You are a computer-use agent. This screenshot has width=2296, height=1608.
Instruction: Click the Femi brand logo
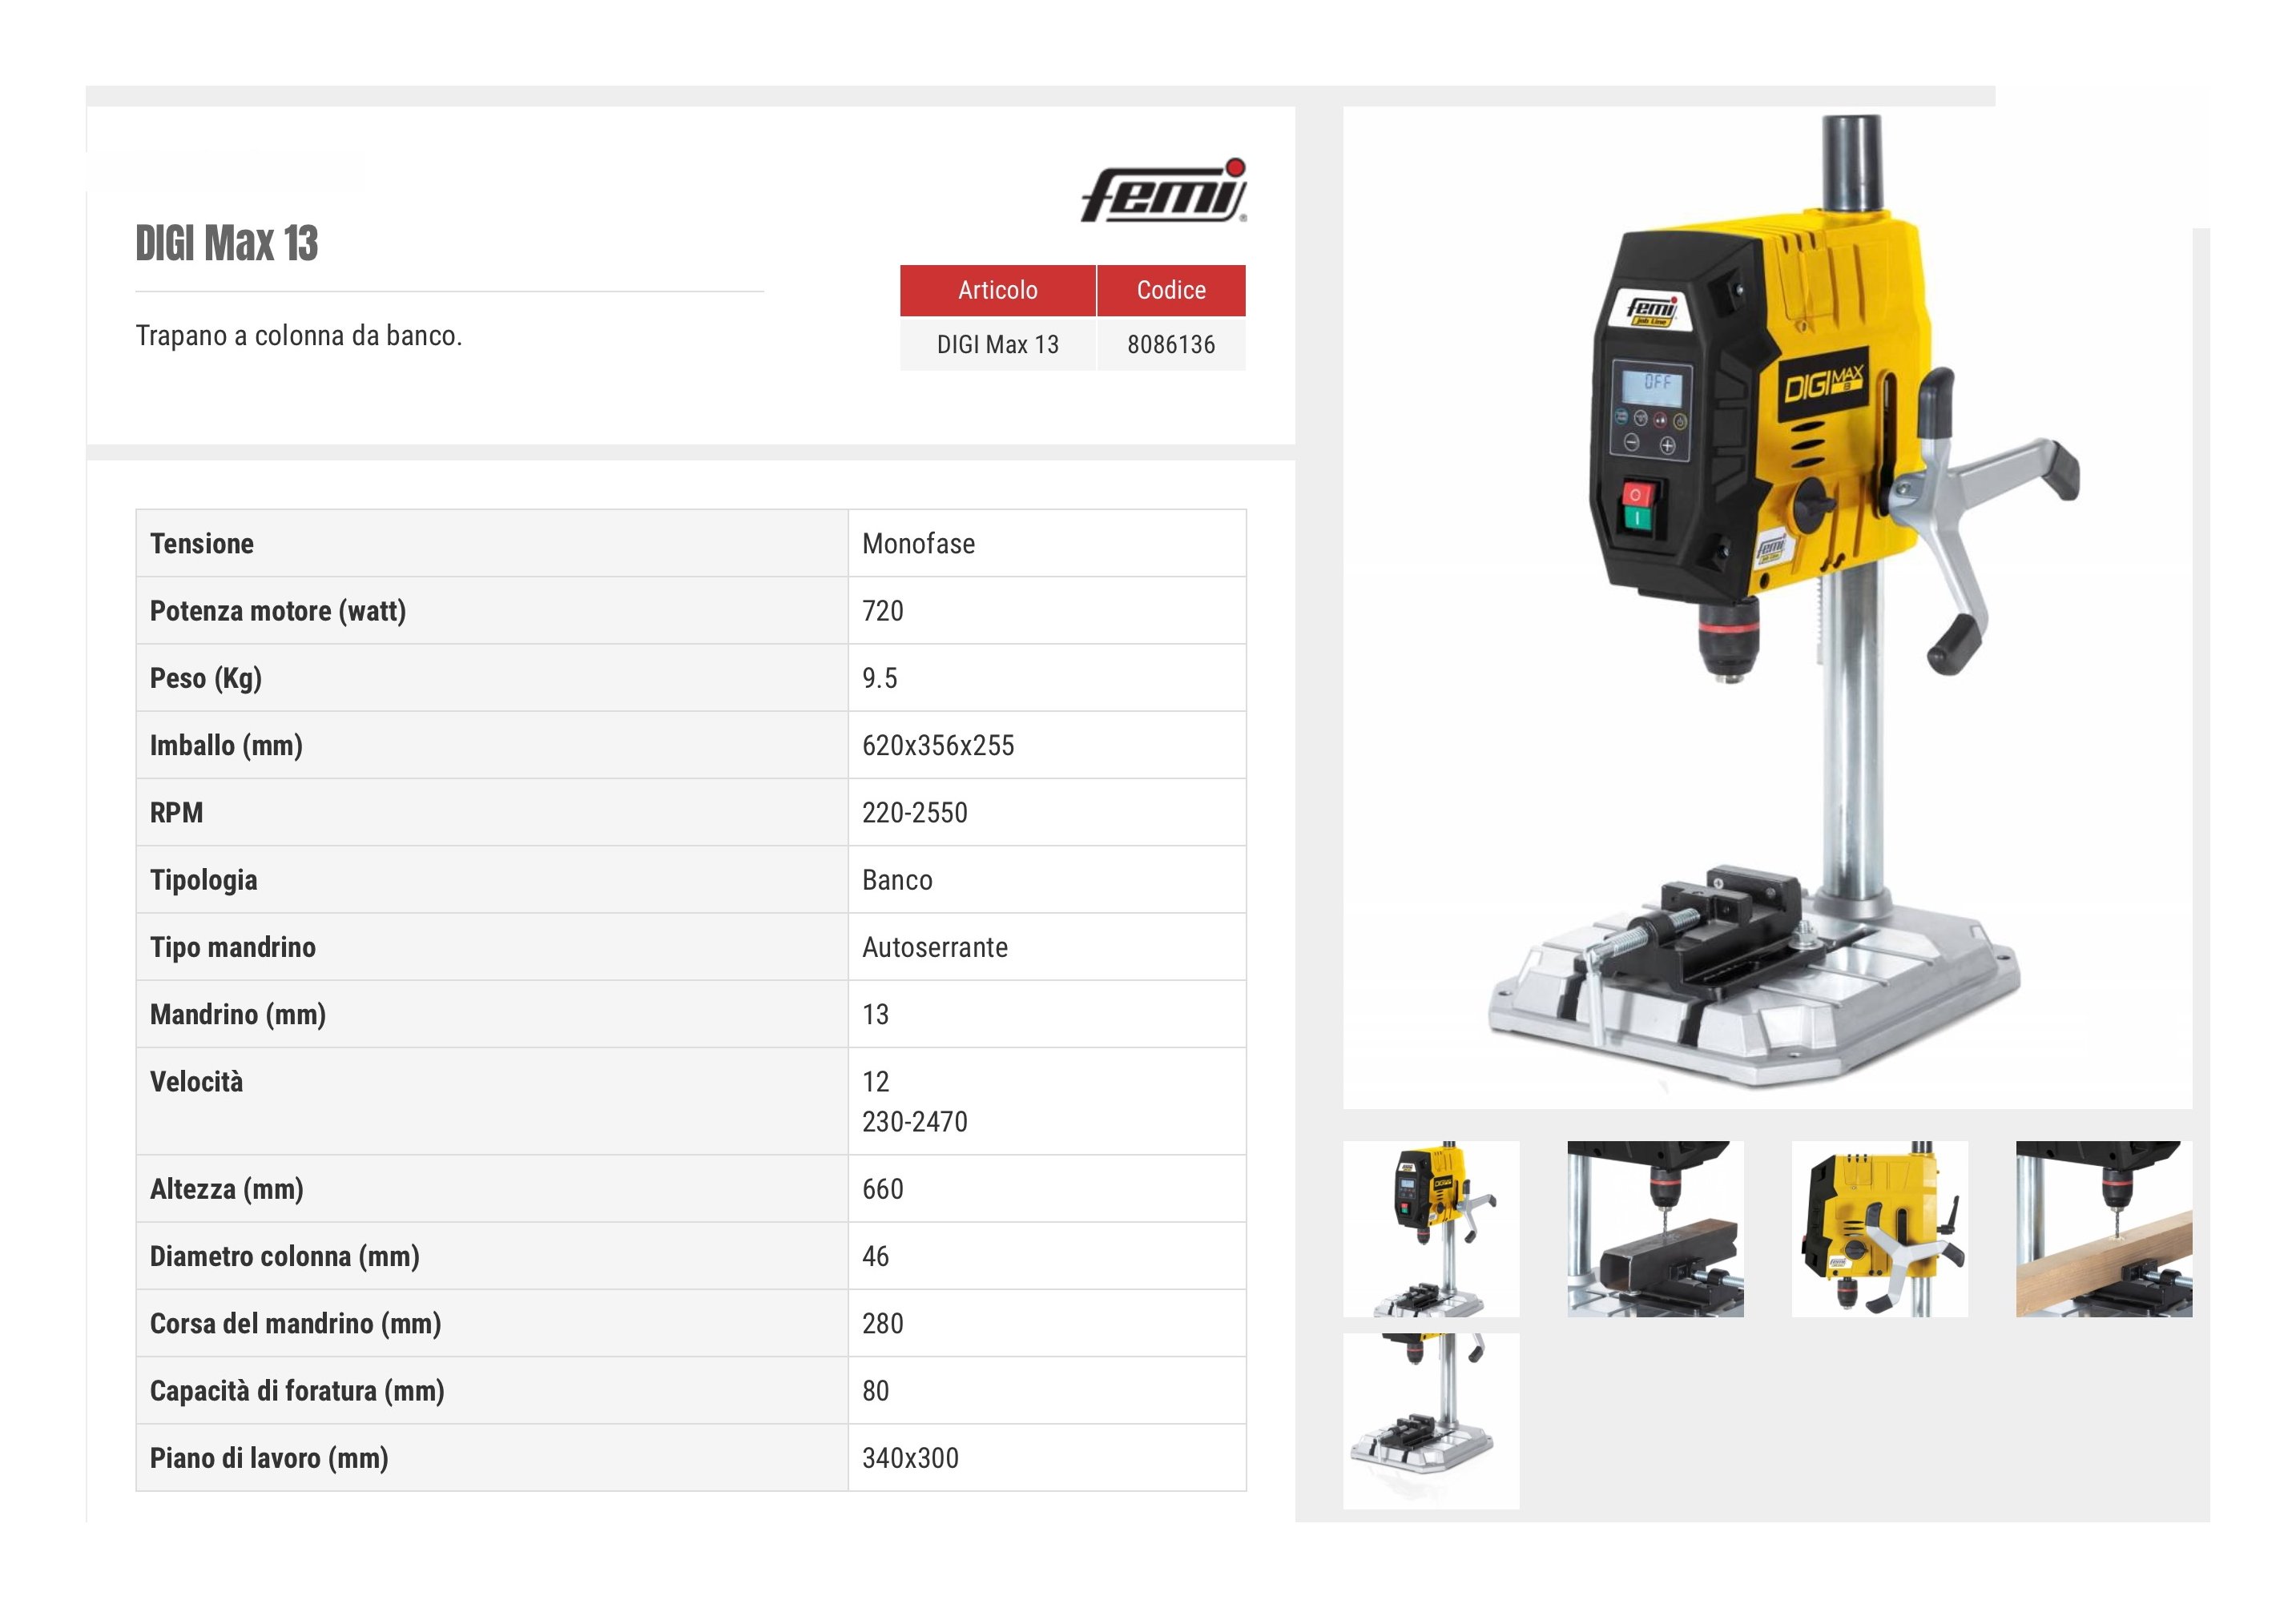pyautogui.click(x=1163, y=191)
